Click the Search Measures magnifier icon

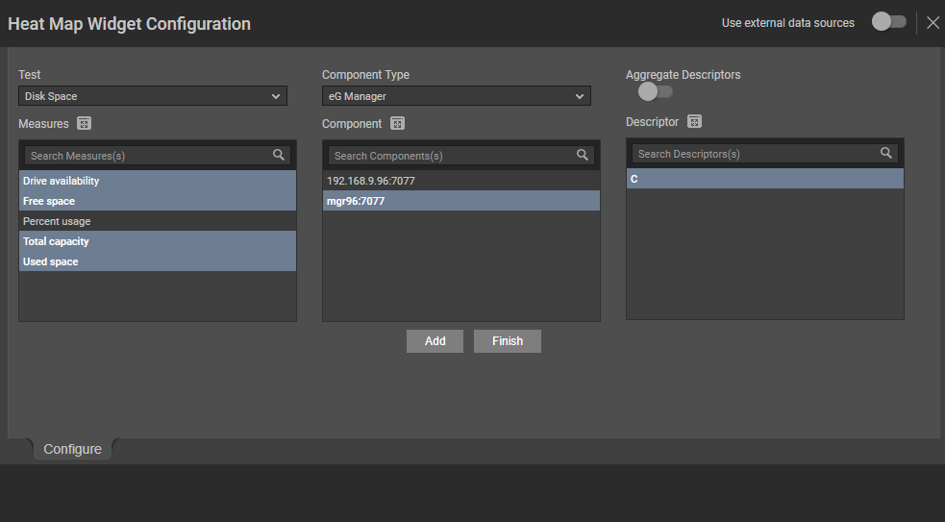pos(279,155)
